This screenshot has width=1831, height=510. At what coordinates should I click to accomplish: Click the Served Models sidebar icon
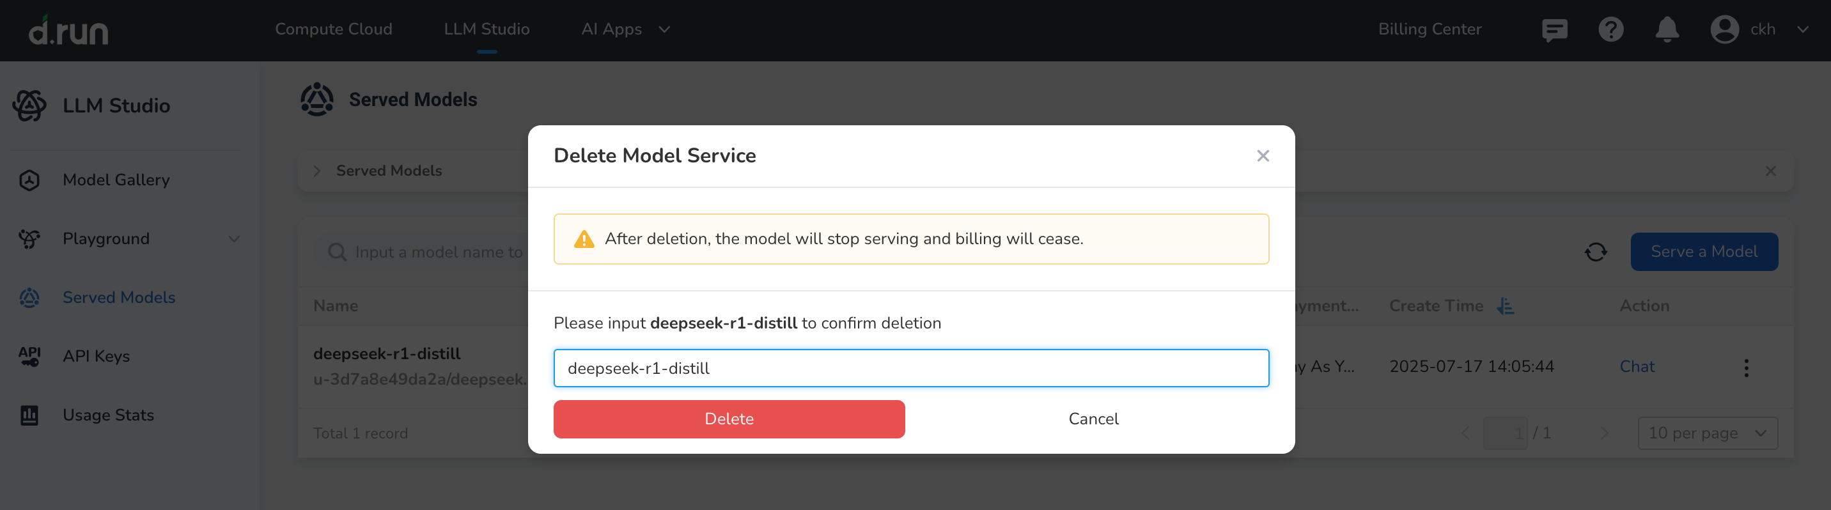coord(29,298)
